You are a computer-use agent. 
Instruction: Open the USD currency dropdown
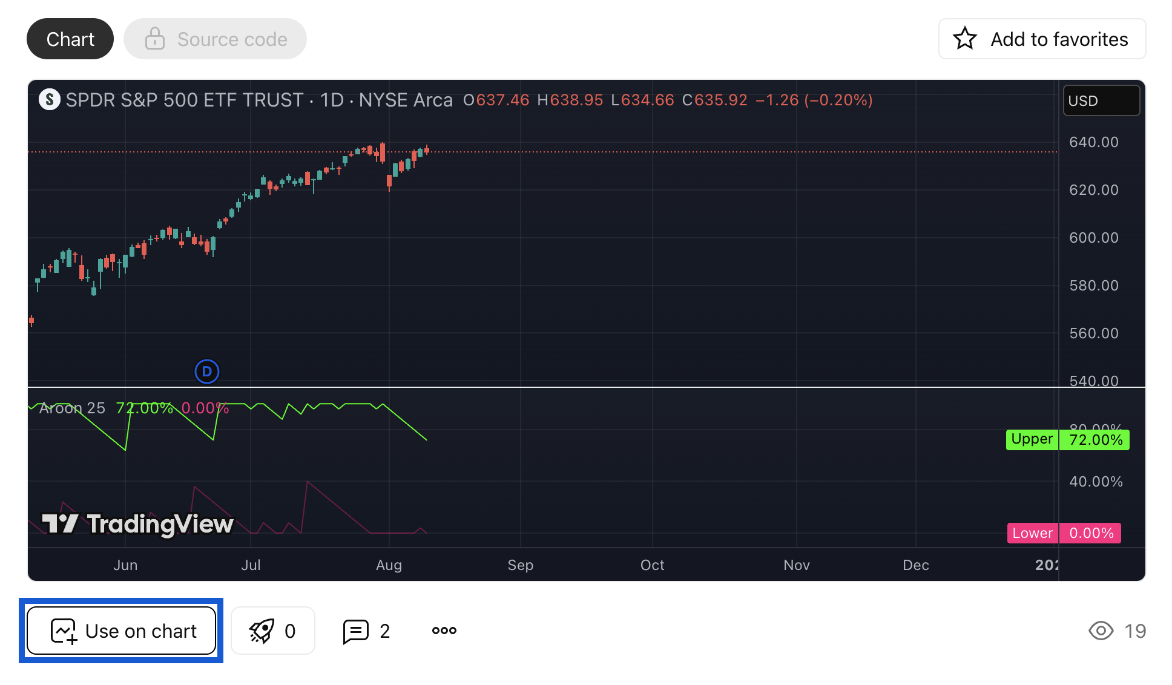tap(1101, 100)
